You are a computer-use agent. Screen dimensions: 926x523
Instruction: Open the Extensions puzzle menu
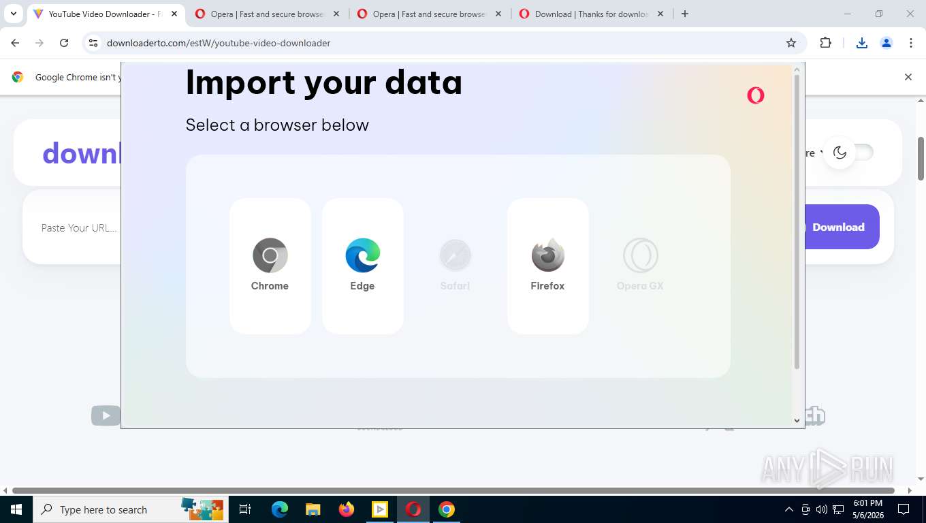point(826,43)
